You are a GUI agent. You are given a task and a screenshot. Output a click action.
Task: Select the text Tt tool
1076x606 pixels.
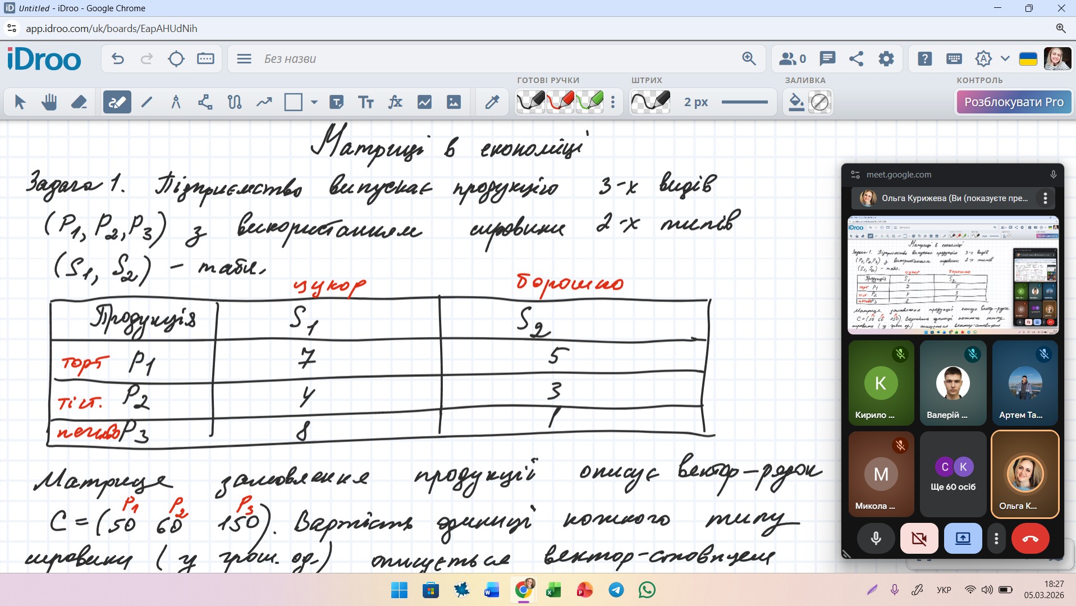366,102
